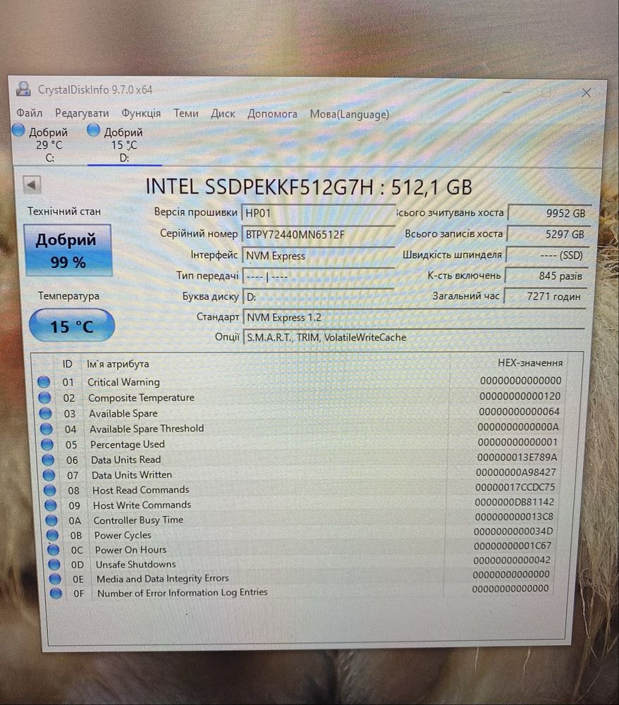Viewport: 619px width, 705px height.
Task: Click the status circle of Host Write Commands row
Action: [51, 505]
